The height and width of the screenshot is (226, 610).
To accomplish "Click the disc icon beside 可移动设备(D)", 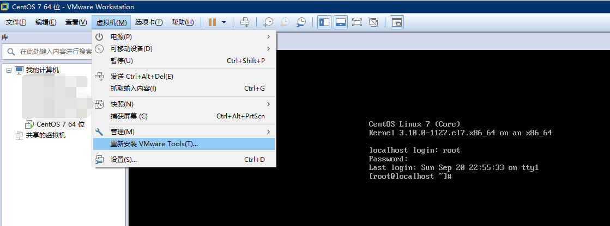I will pyautogui.click(x=100, y=49).
